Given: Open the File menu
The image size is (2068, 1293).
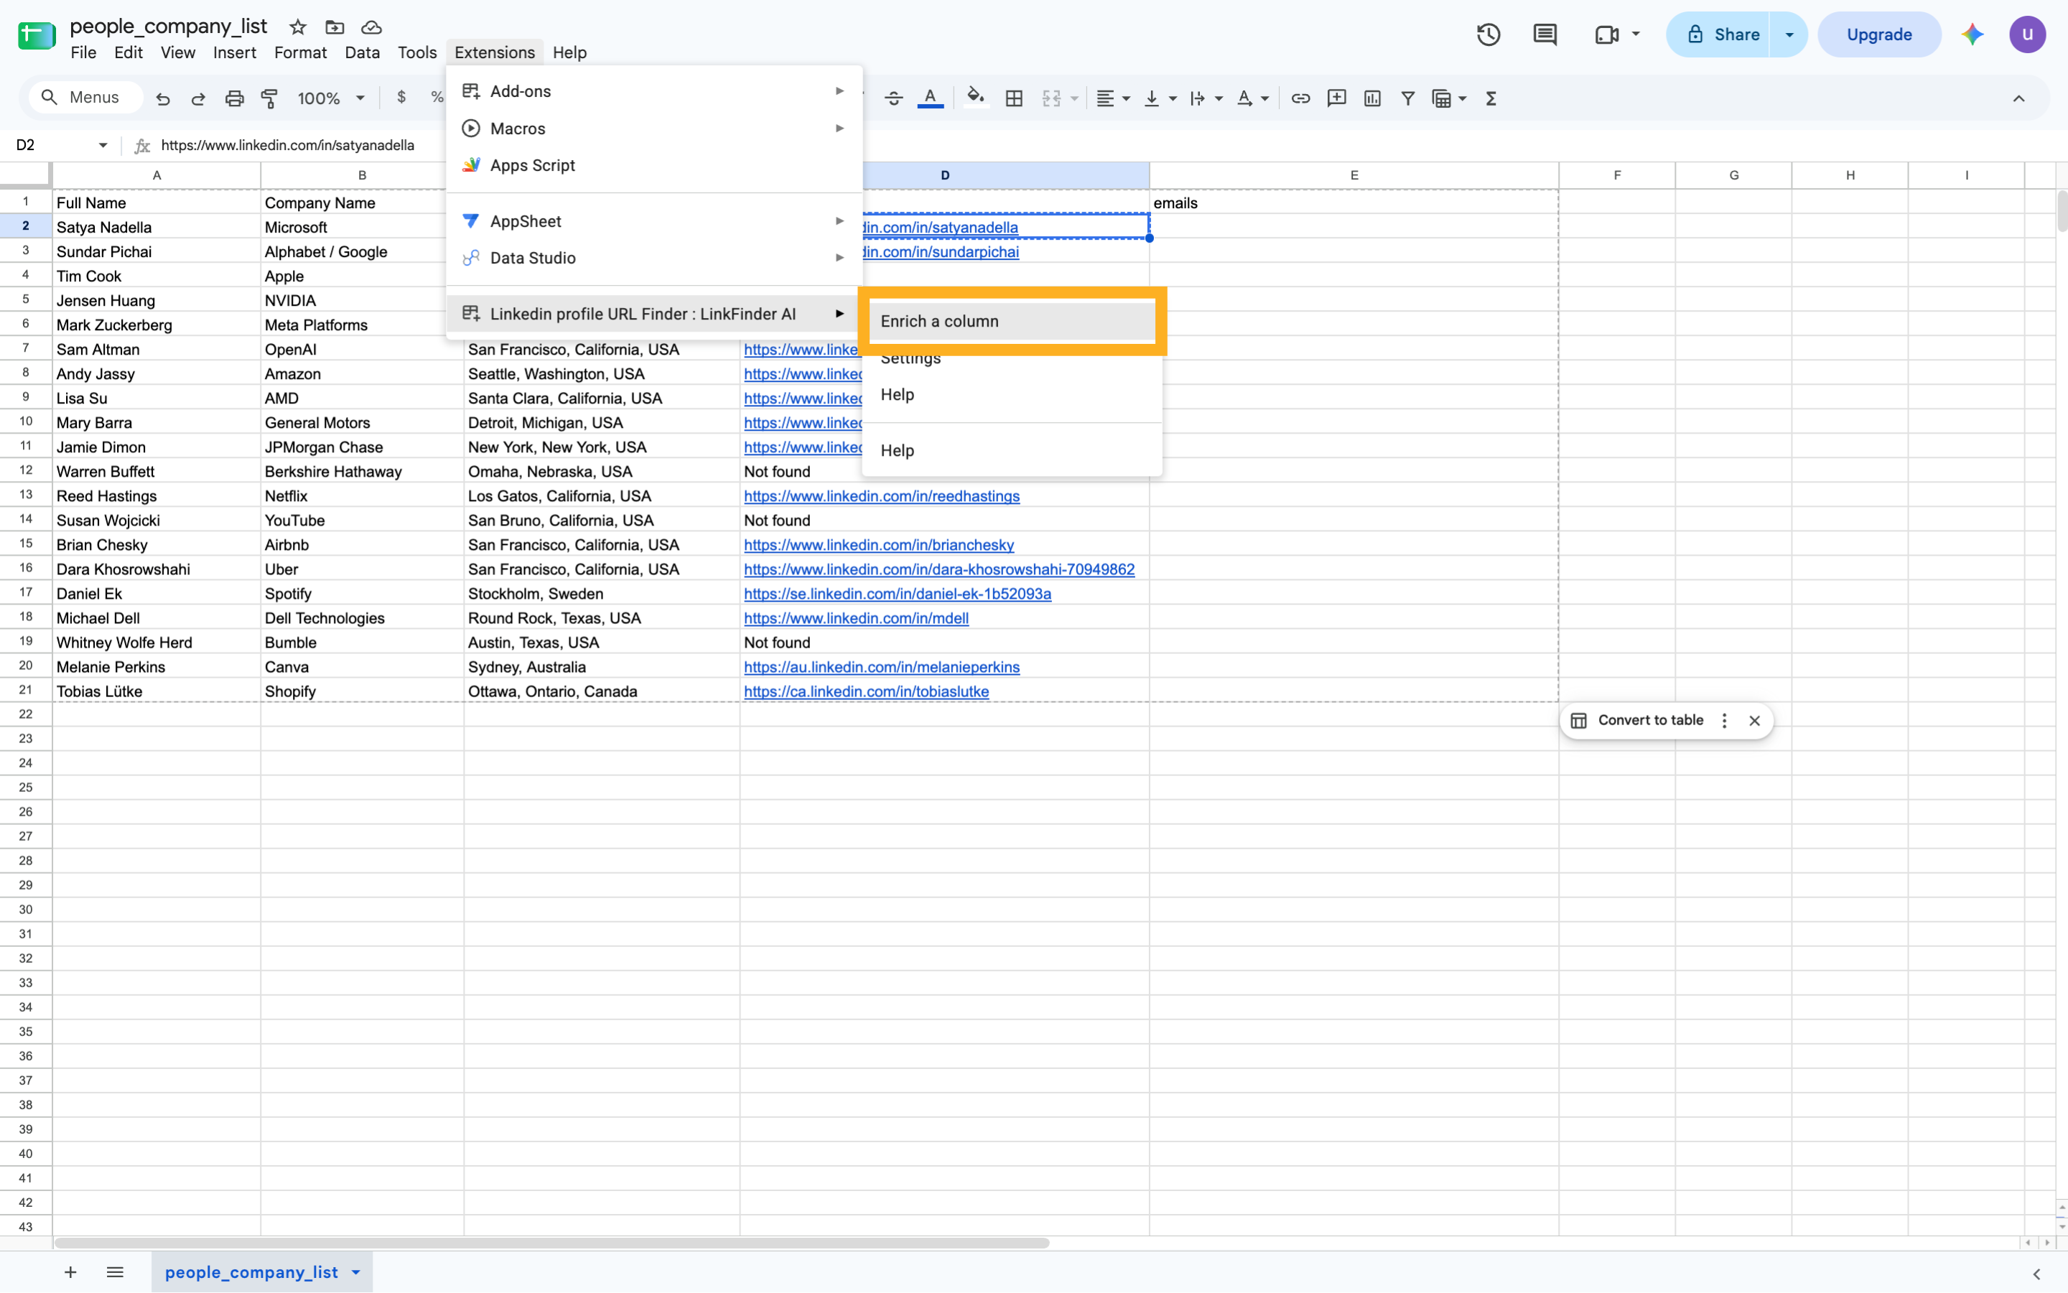Looking at the screenshot, I should click(83, 52).
